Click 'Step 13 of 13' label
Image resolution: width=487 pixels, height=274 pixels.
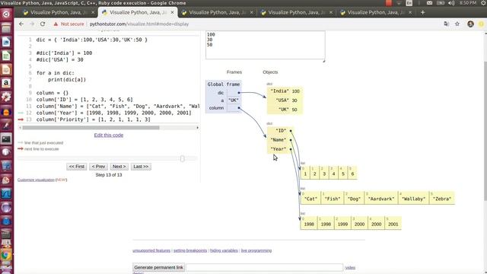109,175
